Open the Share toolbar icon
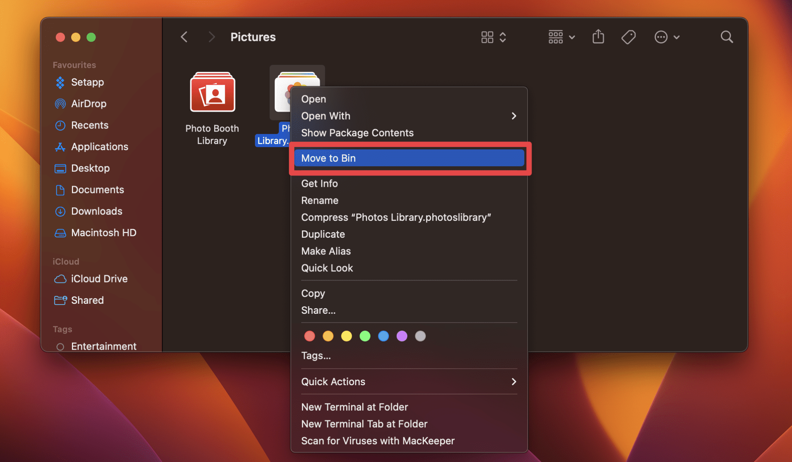 (598, 37)
